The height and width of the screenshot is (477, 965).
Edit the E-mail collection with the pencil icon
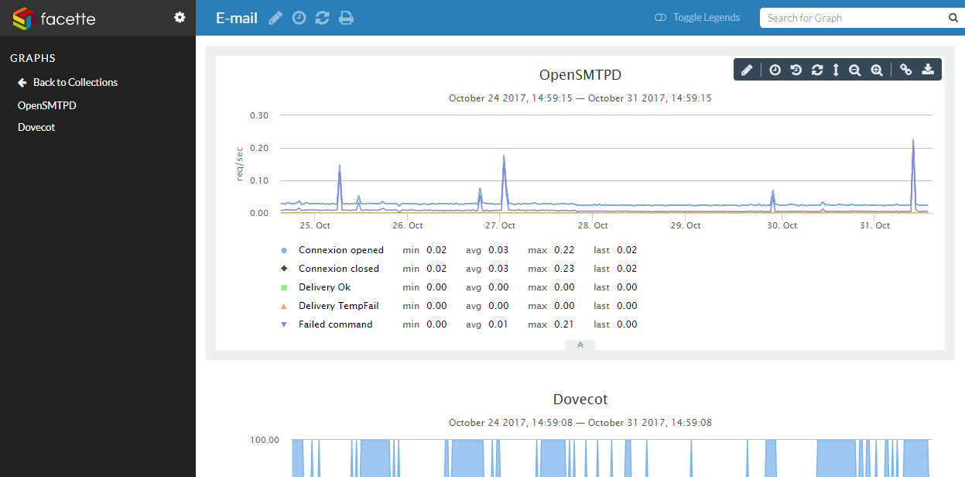point(275,18)
